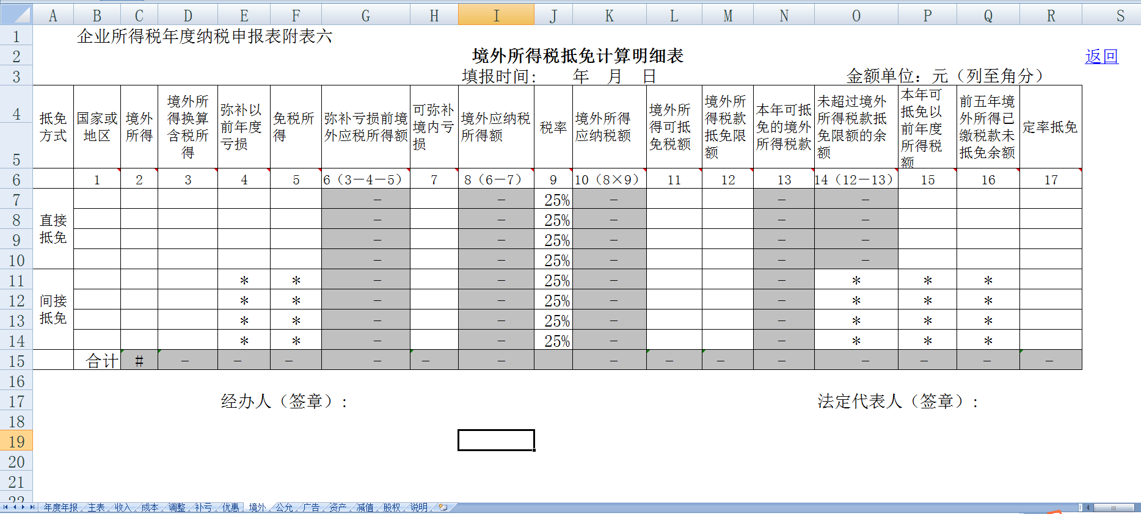Screen dimensions: 1141x514
Task: Click the Insert Worksheet tab icon
Action: pyautogui.click(x=443, y=507)
